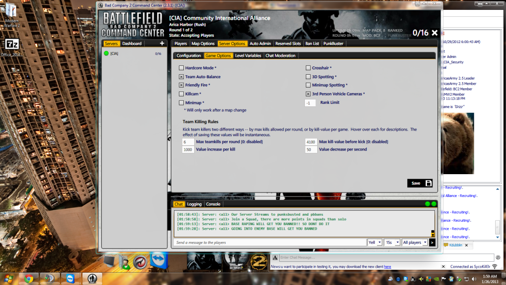Select the [CIA] server in the list
This screenshot has width=506, height=285.
tap(134, 53)
